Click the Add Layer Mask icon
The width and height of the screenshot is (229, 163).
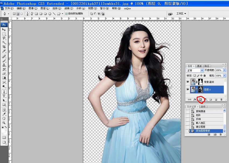200,99
